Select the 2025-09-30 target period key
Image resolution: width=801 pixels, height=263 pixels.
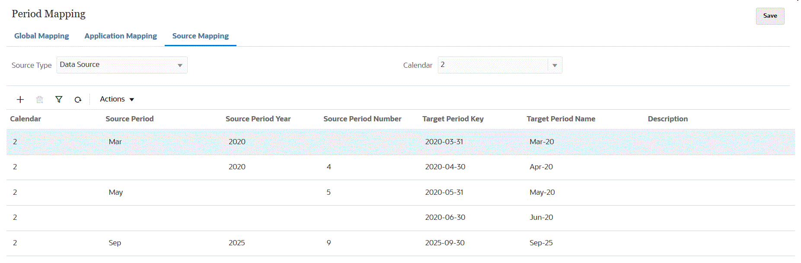(445, 243)
